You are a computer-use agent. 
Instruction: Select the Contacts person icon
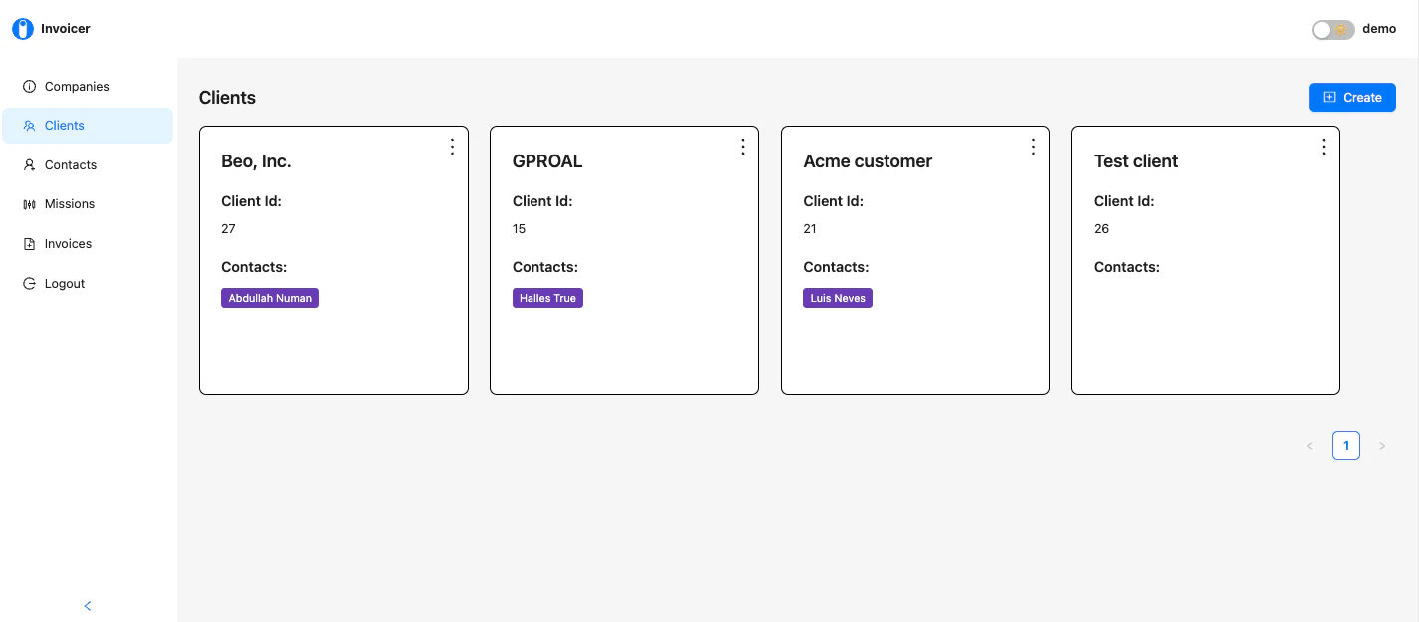pos(29,164)
